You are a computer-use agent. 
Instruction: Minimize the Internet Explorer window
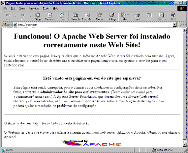(176, 3)
